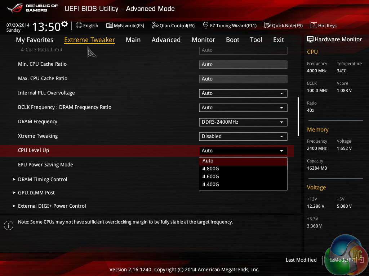Click the 4-Core Ratio Limit field

(243, 50)
